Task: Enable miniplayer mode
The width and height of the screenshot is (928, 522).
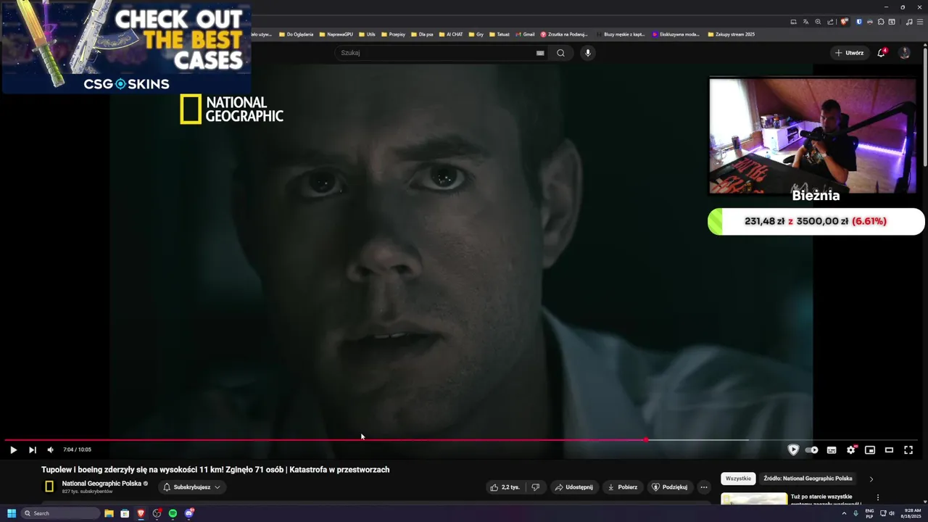Action: 870,449
